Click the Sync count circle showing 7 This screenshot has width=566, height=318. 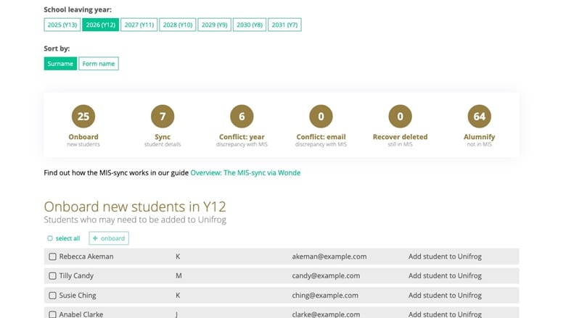(x=163, y=117)
